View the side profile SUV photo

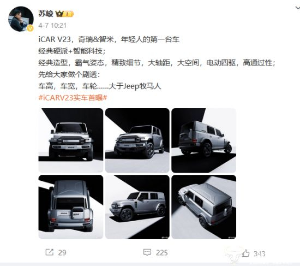point(137,207)
